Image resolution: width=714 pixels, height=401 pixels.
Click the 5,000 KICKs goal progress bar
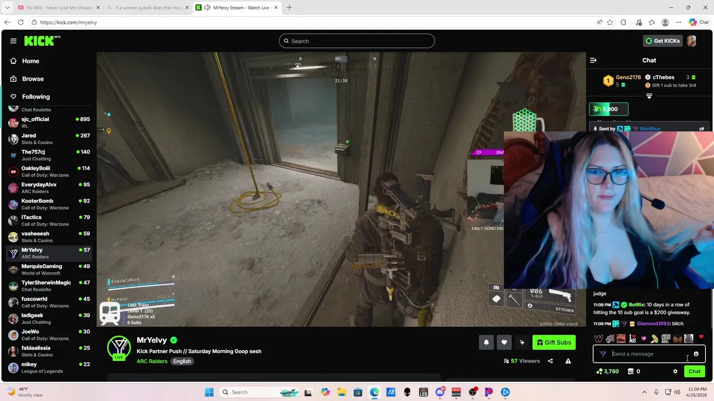click(609, 109)
